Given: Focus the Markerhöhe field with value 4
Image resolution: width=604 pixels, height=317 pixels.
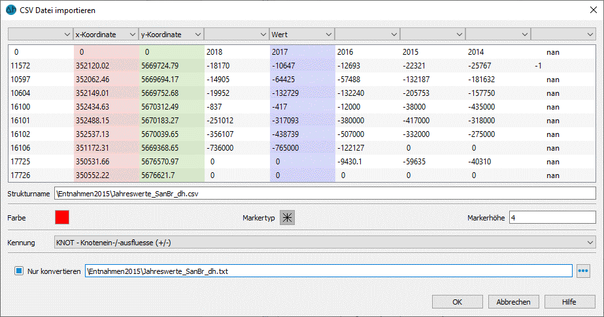Looking at the screenshot, I should pos(552,217).
